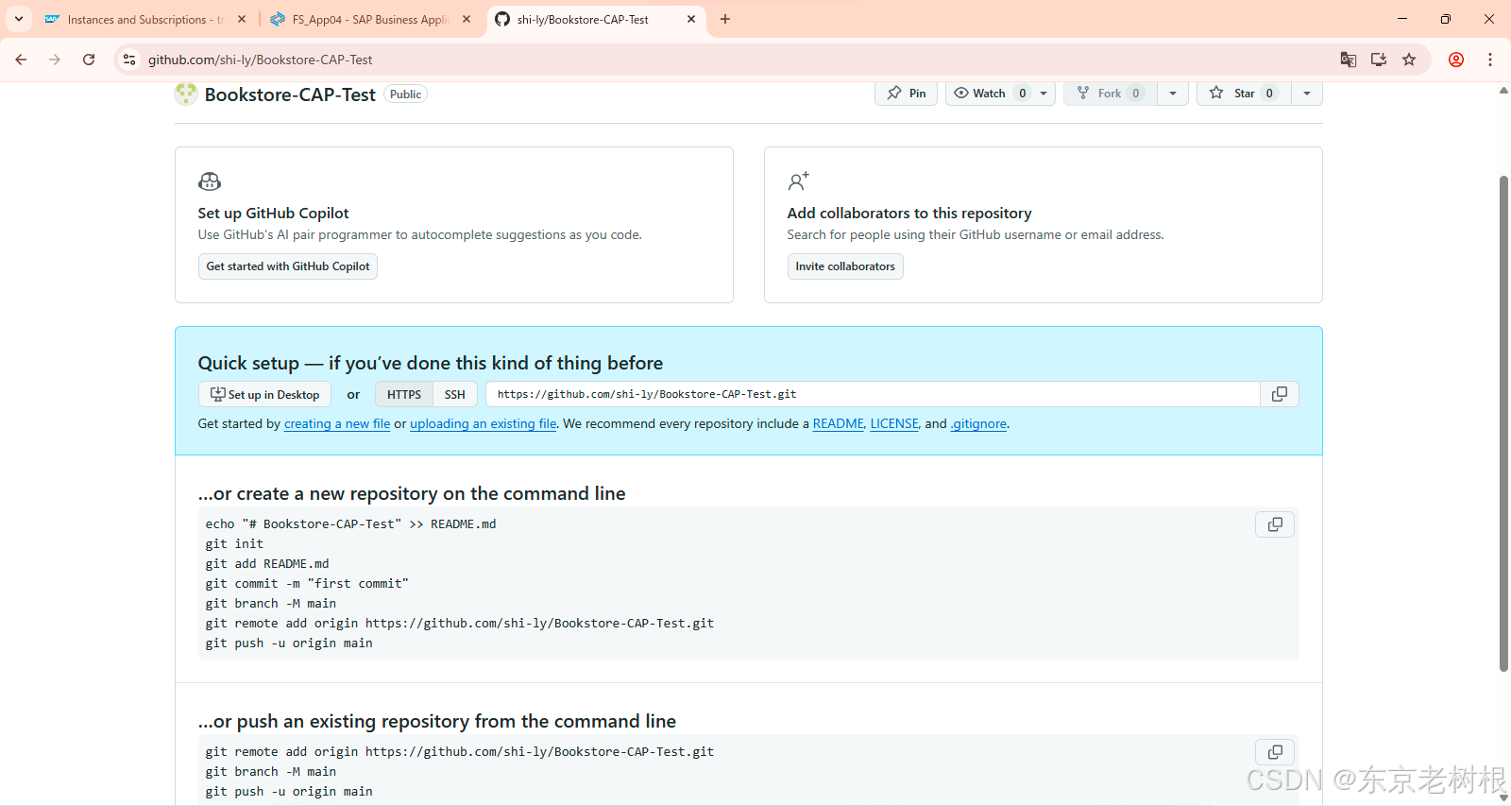The image size is (1511, 806).
Task: Click the Bookstore-CAP-Test repository title
Action: click(x=290, y=94)
